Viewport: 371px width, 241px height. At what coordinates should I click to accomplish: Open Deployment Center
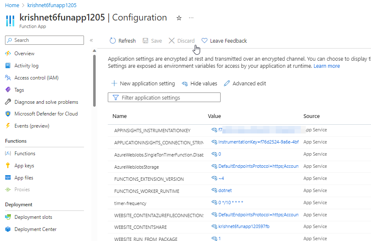tap(35, 229)
